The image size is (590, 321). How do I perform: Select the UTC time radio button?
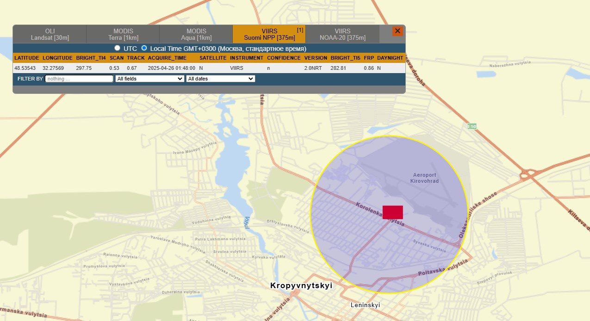(118, 48)
